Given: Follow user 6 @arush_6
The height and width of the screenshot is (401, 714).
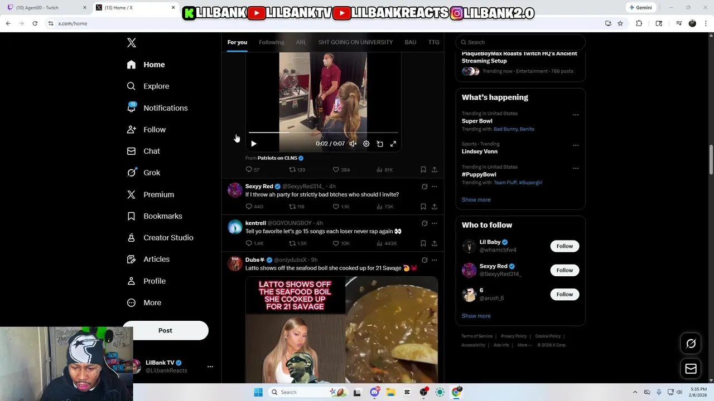Looking at the screenshot, I should click(x=565, y=294).
